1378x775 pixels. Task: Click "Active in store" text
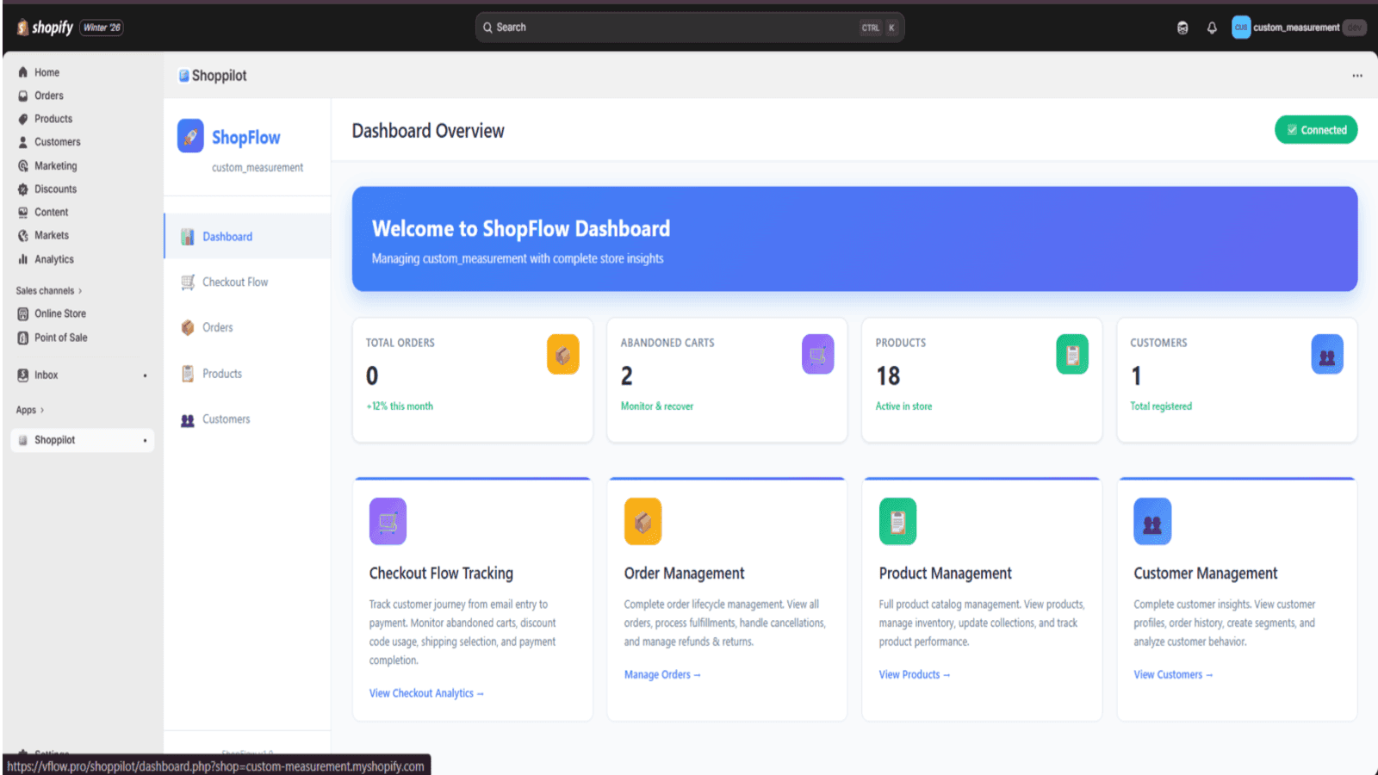[903, 406]
